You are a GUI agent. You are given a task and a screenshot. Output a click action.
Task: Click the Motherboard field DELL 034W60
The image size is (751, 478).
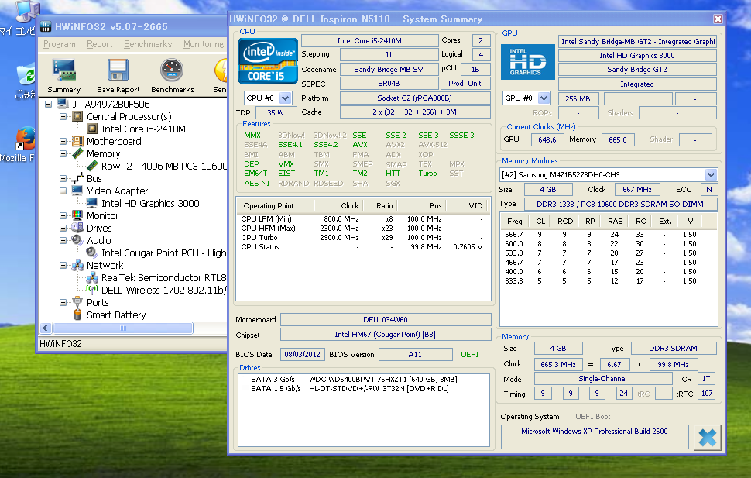point(385,320)
